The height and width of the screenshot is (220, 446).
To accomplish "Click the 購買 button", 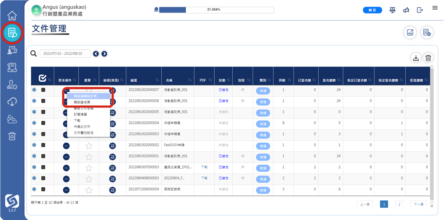I will [x=372, y=10].
